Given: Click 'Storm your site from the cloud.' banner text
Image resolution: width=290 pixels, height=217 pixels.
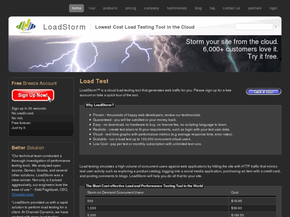Looking at the screenshot, I should tap(232, 42).
